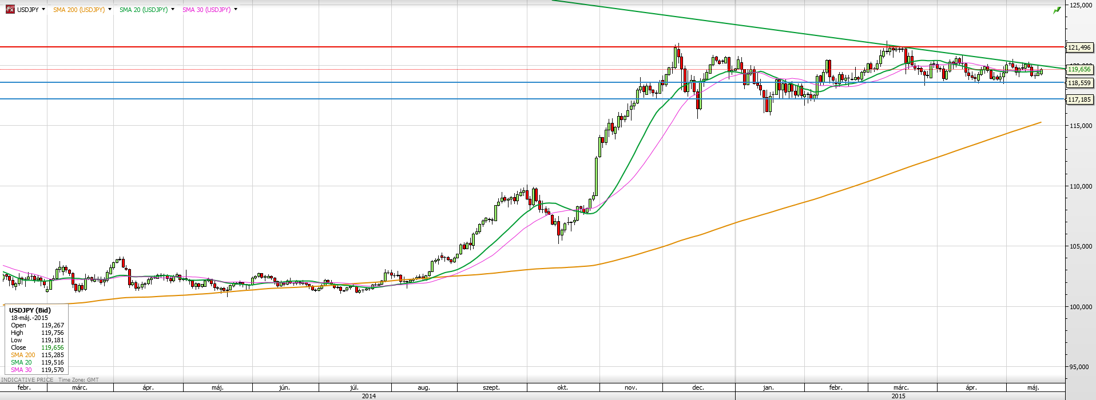Screen dimensions: 1096x400
Task: Select the 121,496 price tag on the axis
Action: (1079, 47)
